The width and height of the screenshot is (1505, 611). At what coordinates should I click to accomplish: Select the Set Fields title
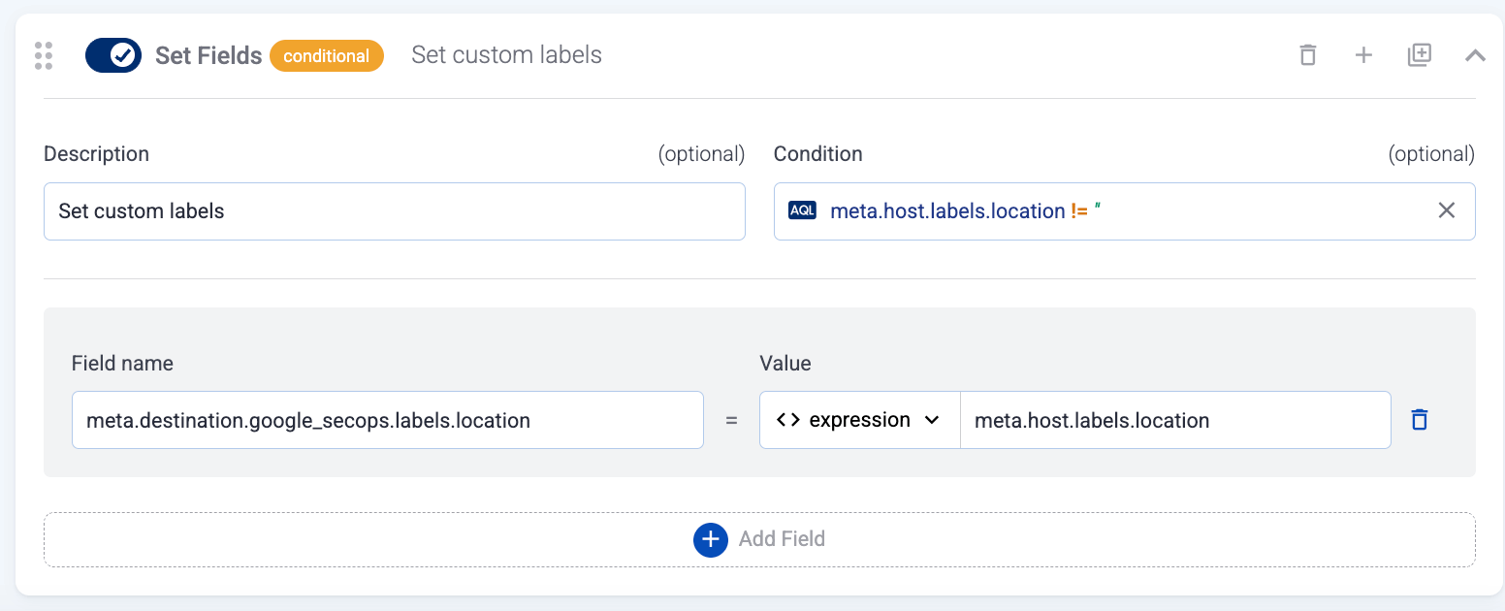(208, 55)
